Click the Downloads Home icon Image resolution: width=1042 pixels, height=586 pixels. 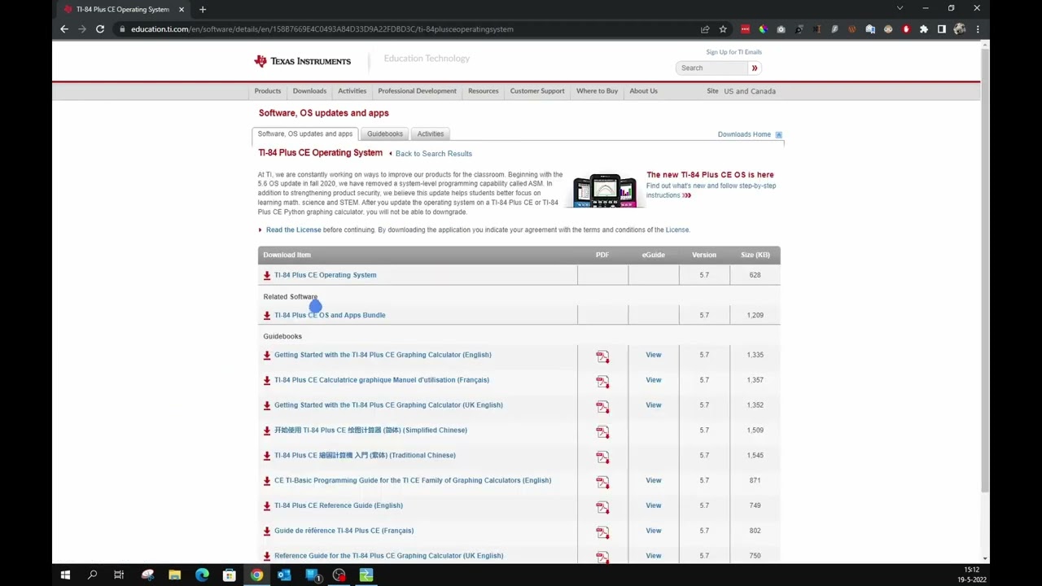pyautogui.click(x=778, y=134)
